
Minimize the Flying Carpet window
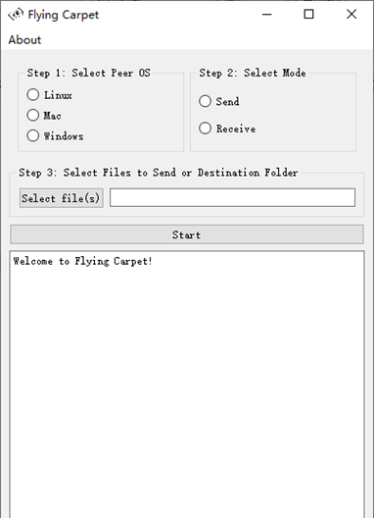pyautogui.click(x=267, y=14)
